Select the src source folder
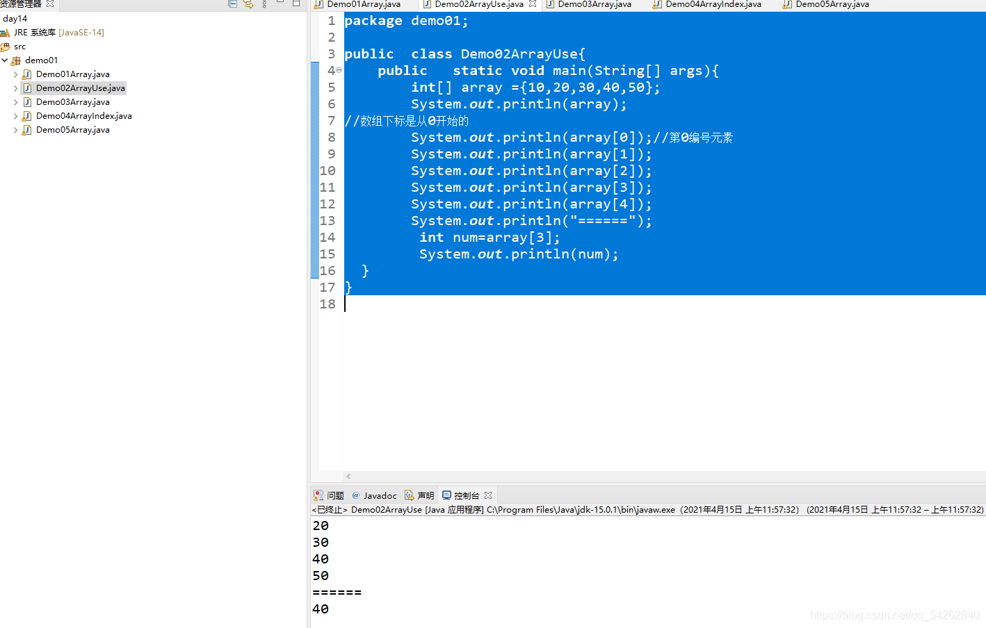Image resolution: width=986 pixels, height=628 pixels. [19, 47]
